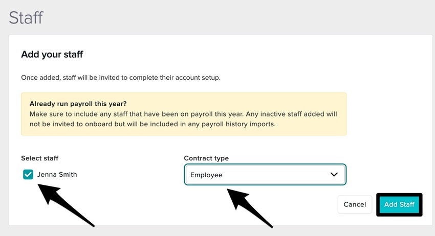
Task: Uncheck the Jenna Smith checkbox
Action: (x=28, y=175)
